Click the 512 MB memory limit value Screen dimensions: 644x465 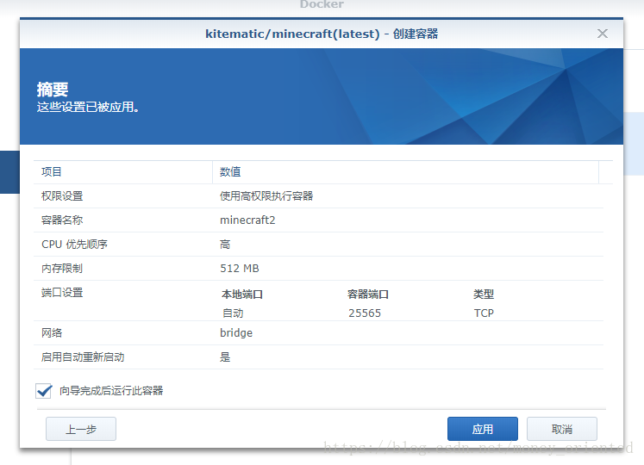click(x=240, y=269)
